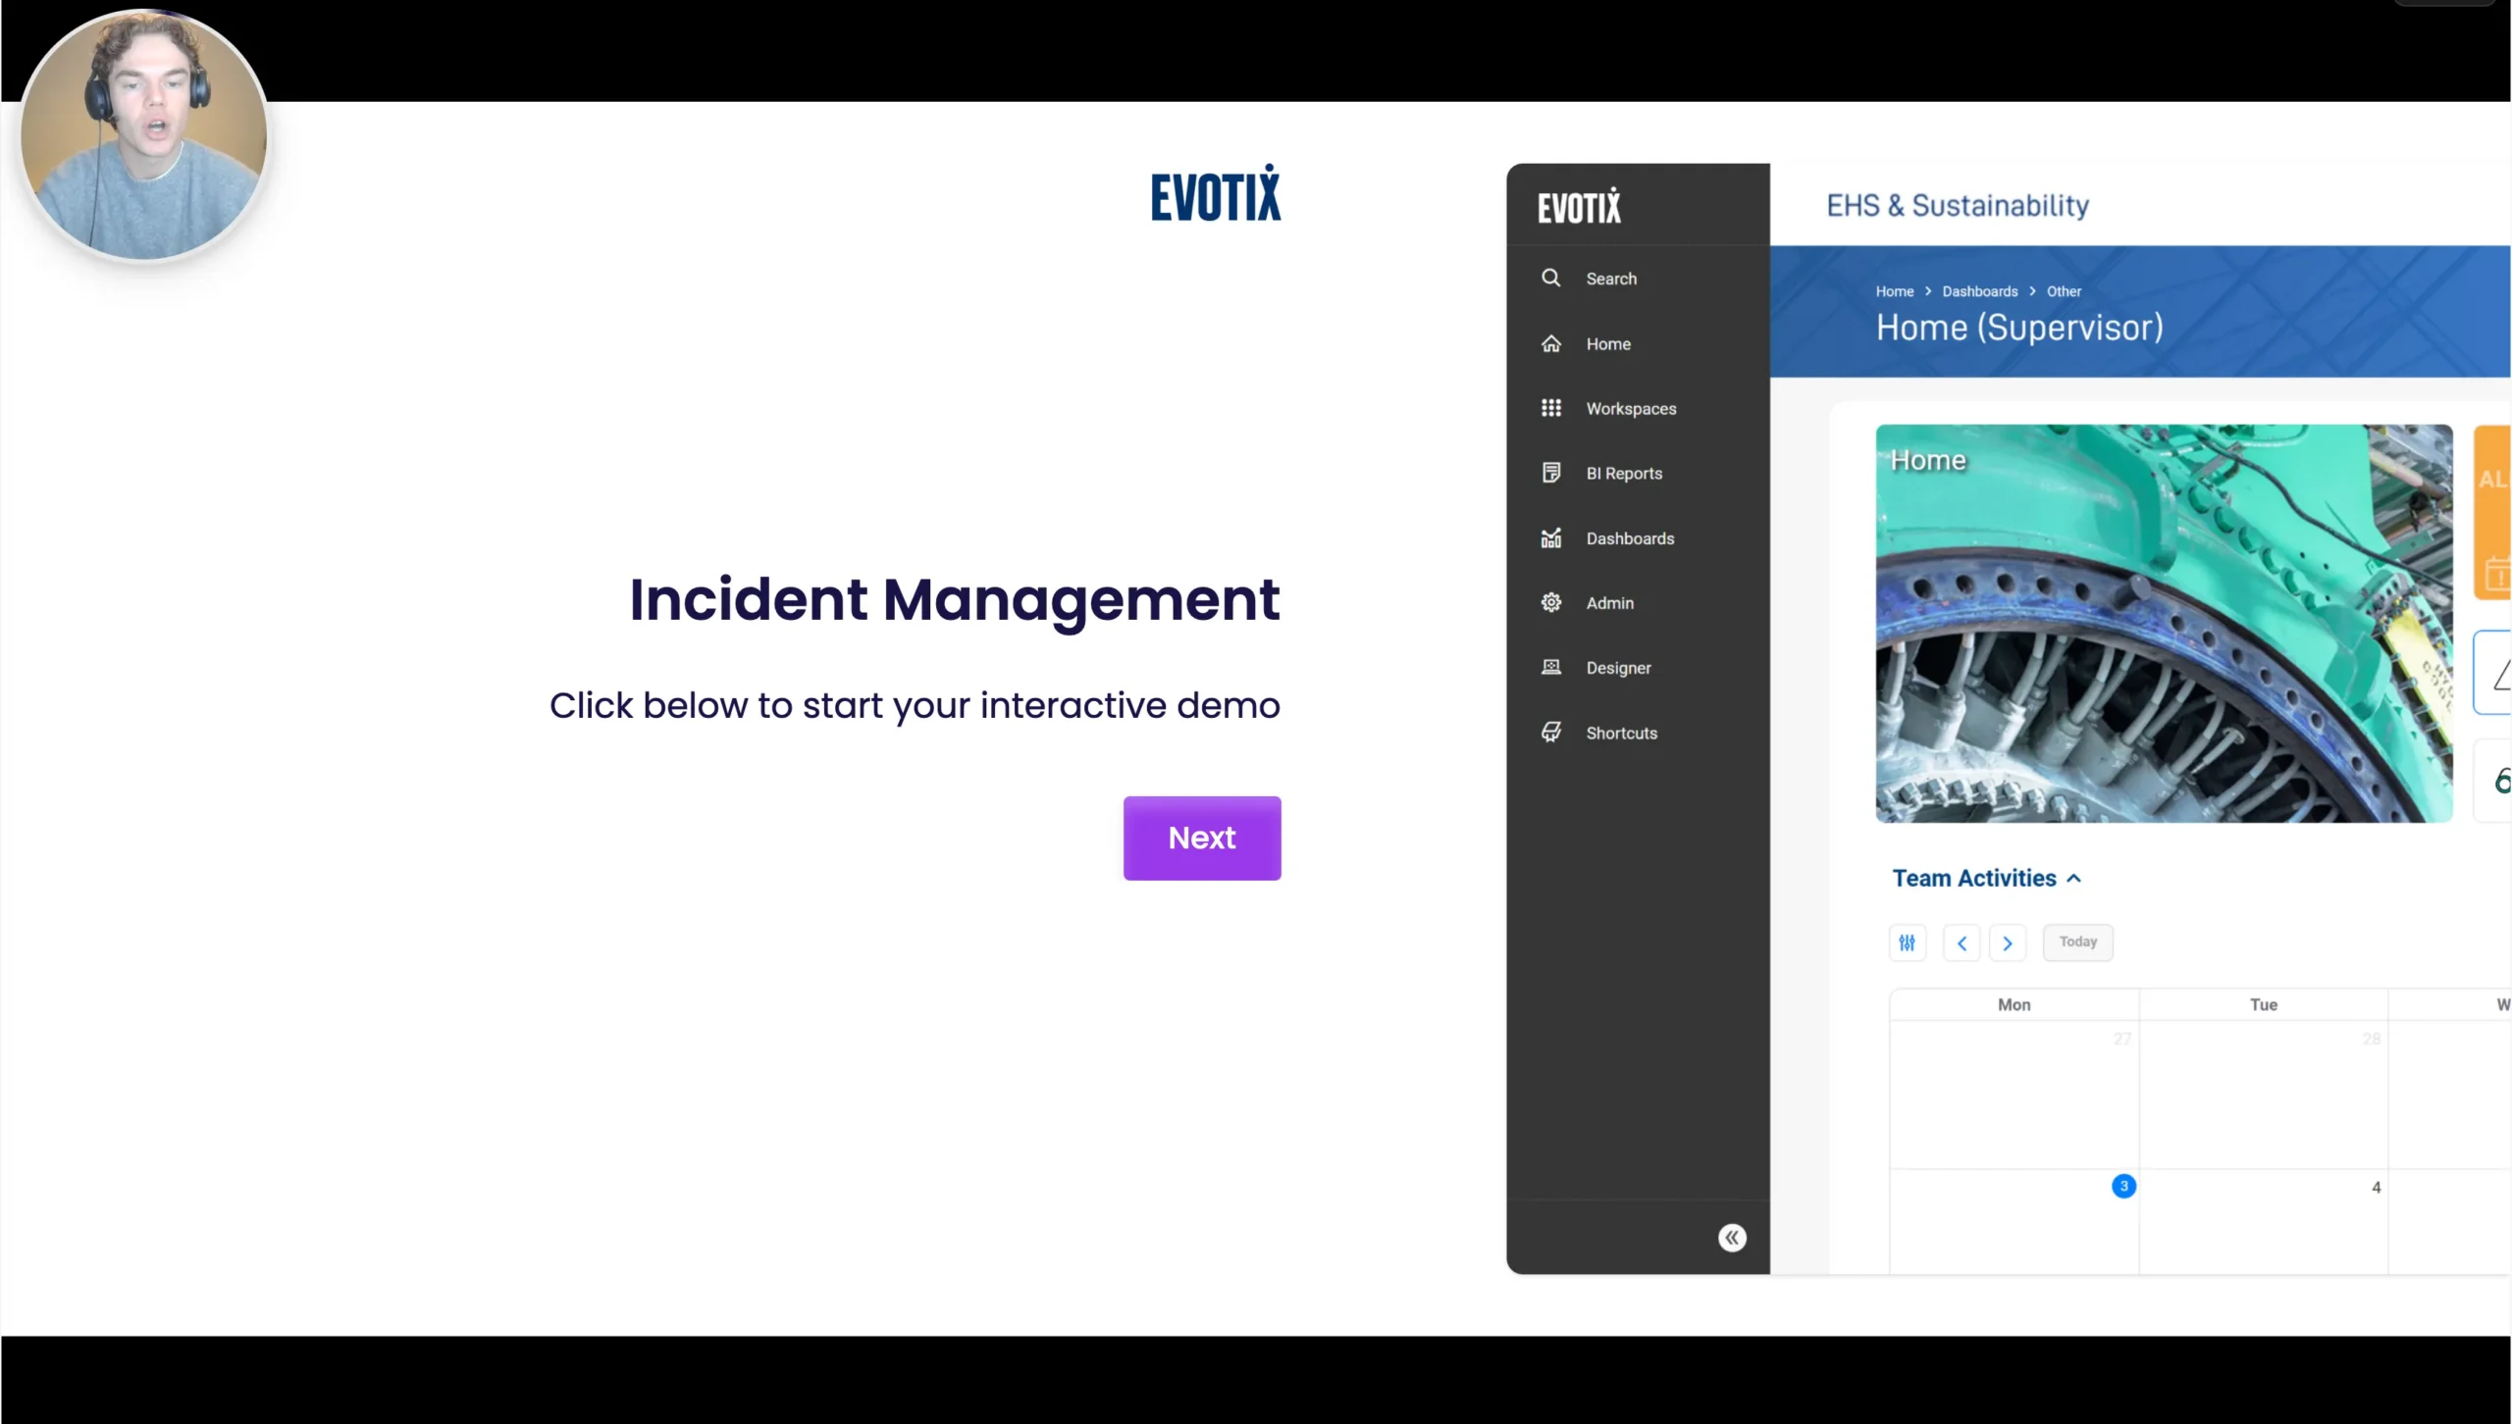The height and width of the screenshot is (1424, 2512).
Task: Click the Mon column header
Action: pyautogui.click(x=2014, y=1004)
